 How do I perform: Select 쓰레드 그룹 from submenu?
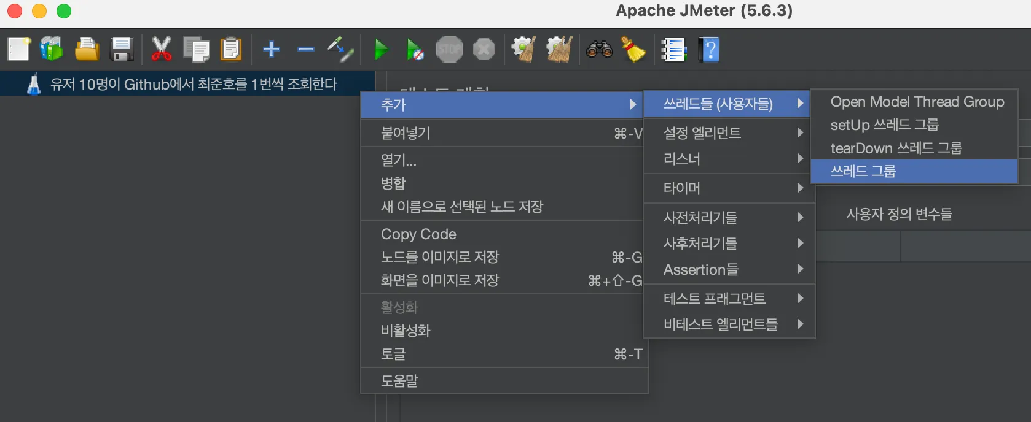tap(863, 171)
